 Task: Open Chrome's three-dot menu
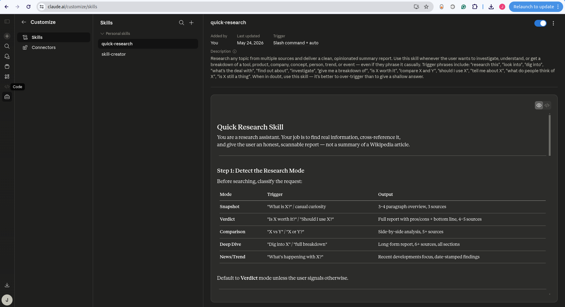558,7
